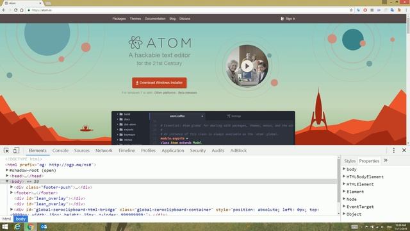Open the Network tab
This screenshot has height=231, width=410.
click(104, 151)
